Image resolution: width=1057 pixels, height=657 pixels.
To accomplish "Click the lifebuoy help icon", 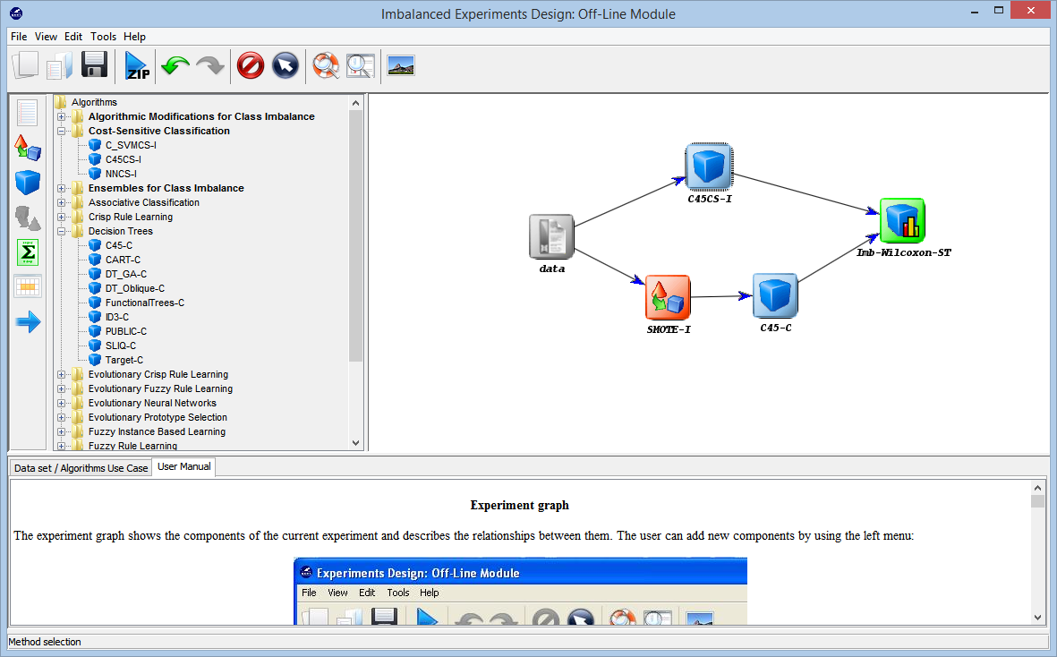I will [326, 65].
